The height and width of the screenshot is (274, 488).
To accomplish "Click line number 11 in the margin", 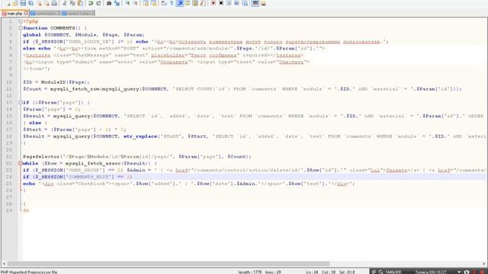I will click(x=8, y=89).
